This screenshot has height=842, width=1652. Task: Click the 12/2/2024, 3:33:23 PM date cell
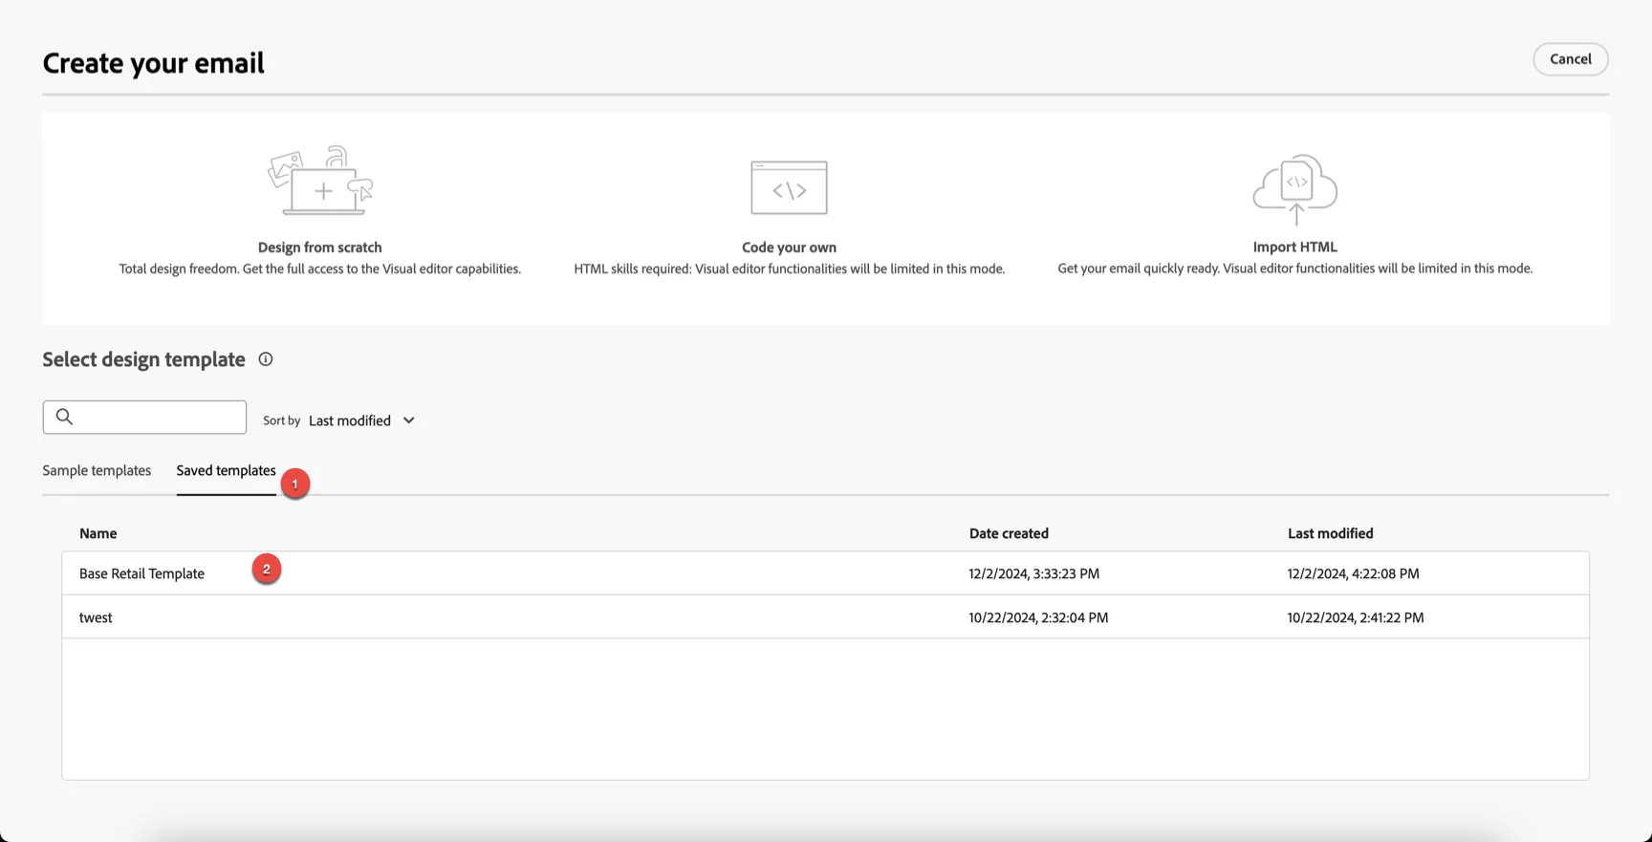[x=1033, y=573]
